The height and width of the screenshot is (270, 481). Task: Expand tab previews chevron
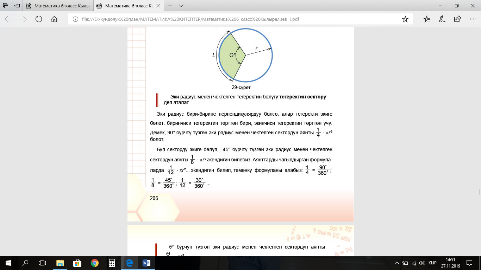click(181, 6)
